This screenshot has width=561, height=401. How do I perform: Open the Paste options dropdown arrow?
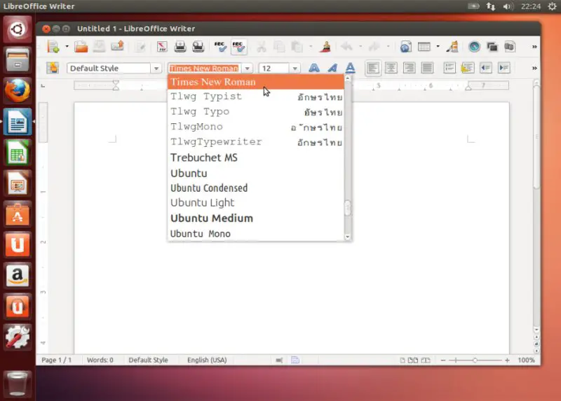pos(311,47)
